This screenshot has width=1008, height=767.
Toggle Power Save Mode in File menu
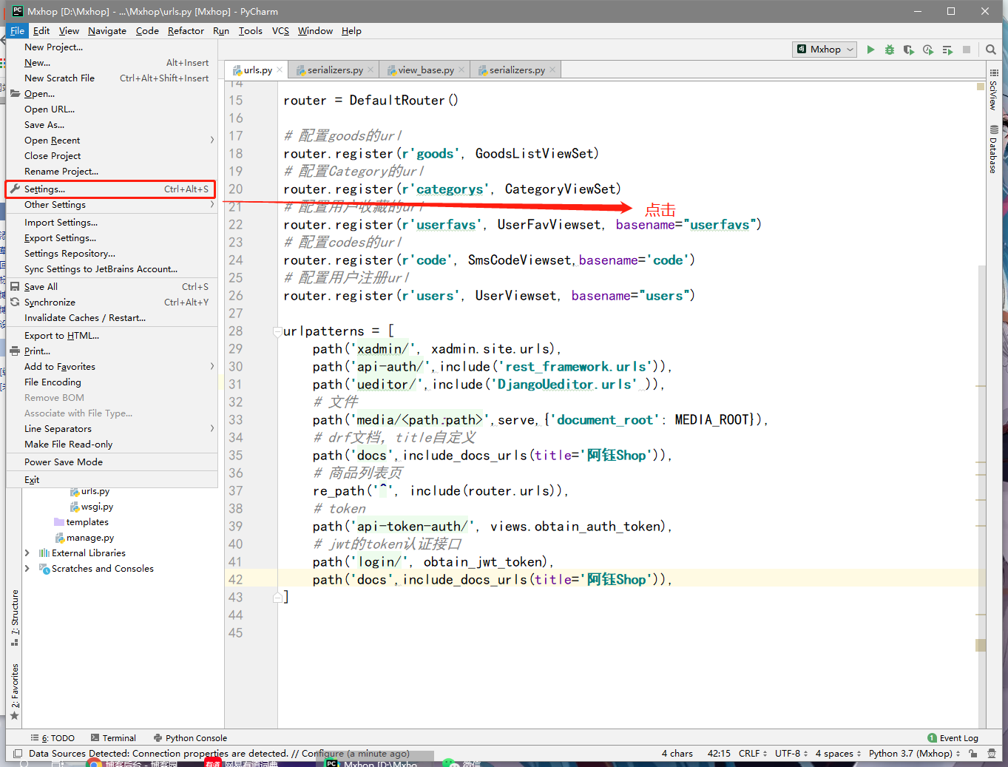[64, 462]
